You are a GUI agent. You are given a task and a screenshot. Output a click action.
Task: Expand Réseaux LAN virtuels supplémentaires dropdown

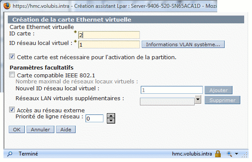(x=198, y=99)
